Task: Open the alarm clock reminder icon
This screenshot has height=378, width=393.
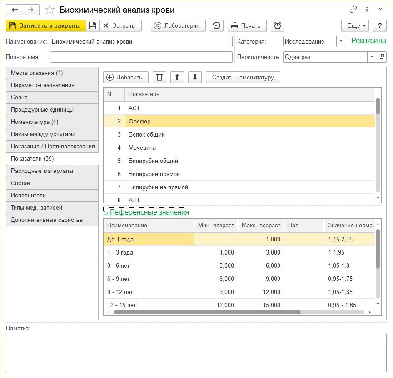Action: [x=278, y=26]
